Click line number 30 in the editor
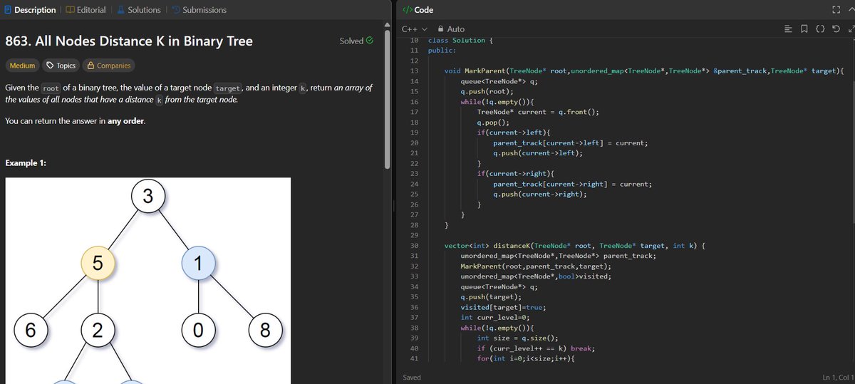This screenshot has height=384, width=855. (415, 246)
